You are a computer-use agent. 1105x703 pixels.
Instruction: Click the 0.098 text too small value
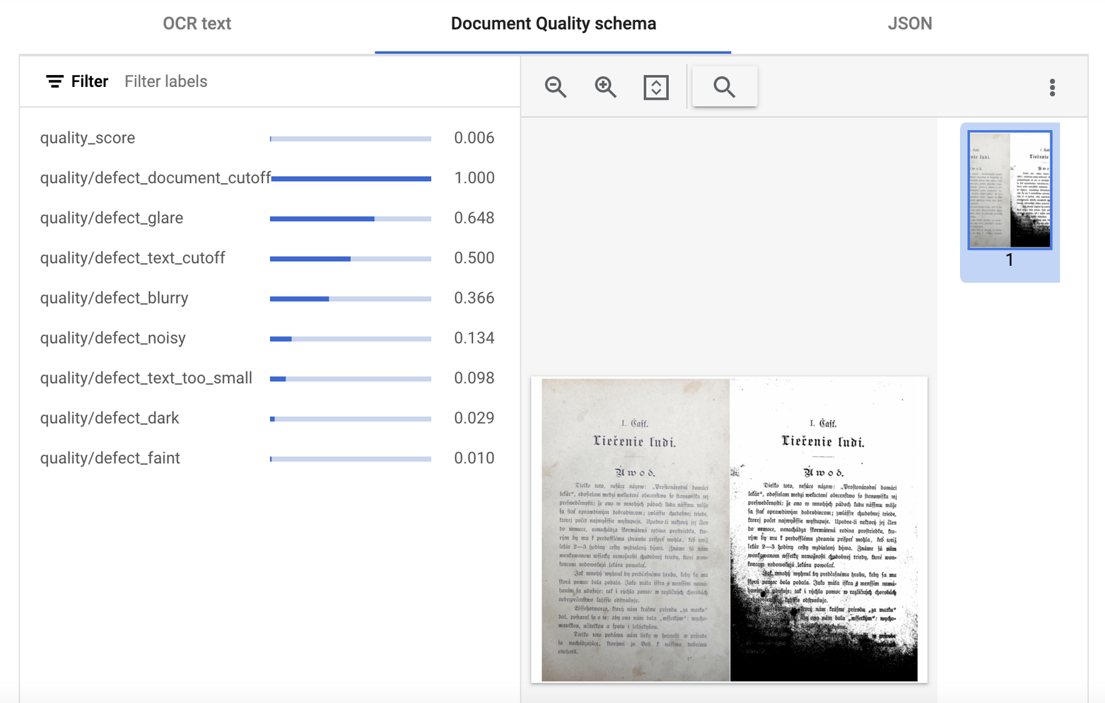pyautogui.click(x=474, y=378)
